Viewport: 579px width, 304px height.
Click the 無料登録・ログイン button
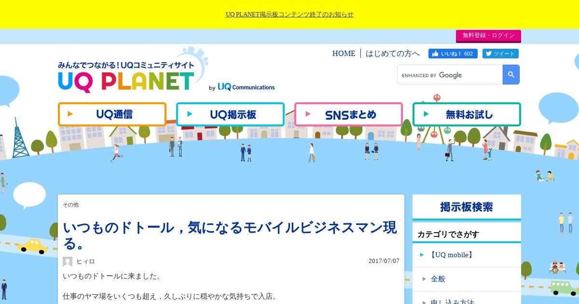pyautogui.click(x=488, y=36)
